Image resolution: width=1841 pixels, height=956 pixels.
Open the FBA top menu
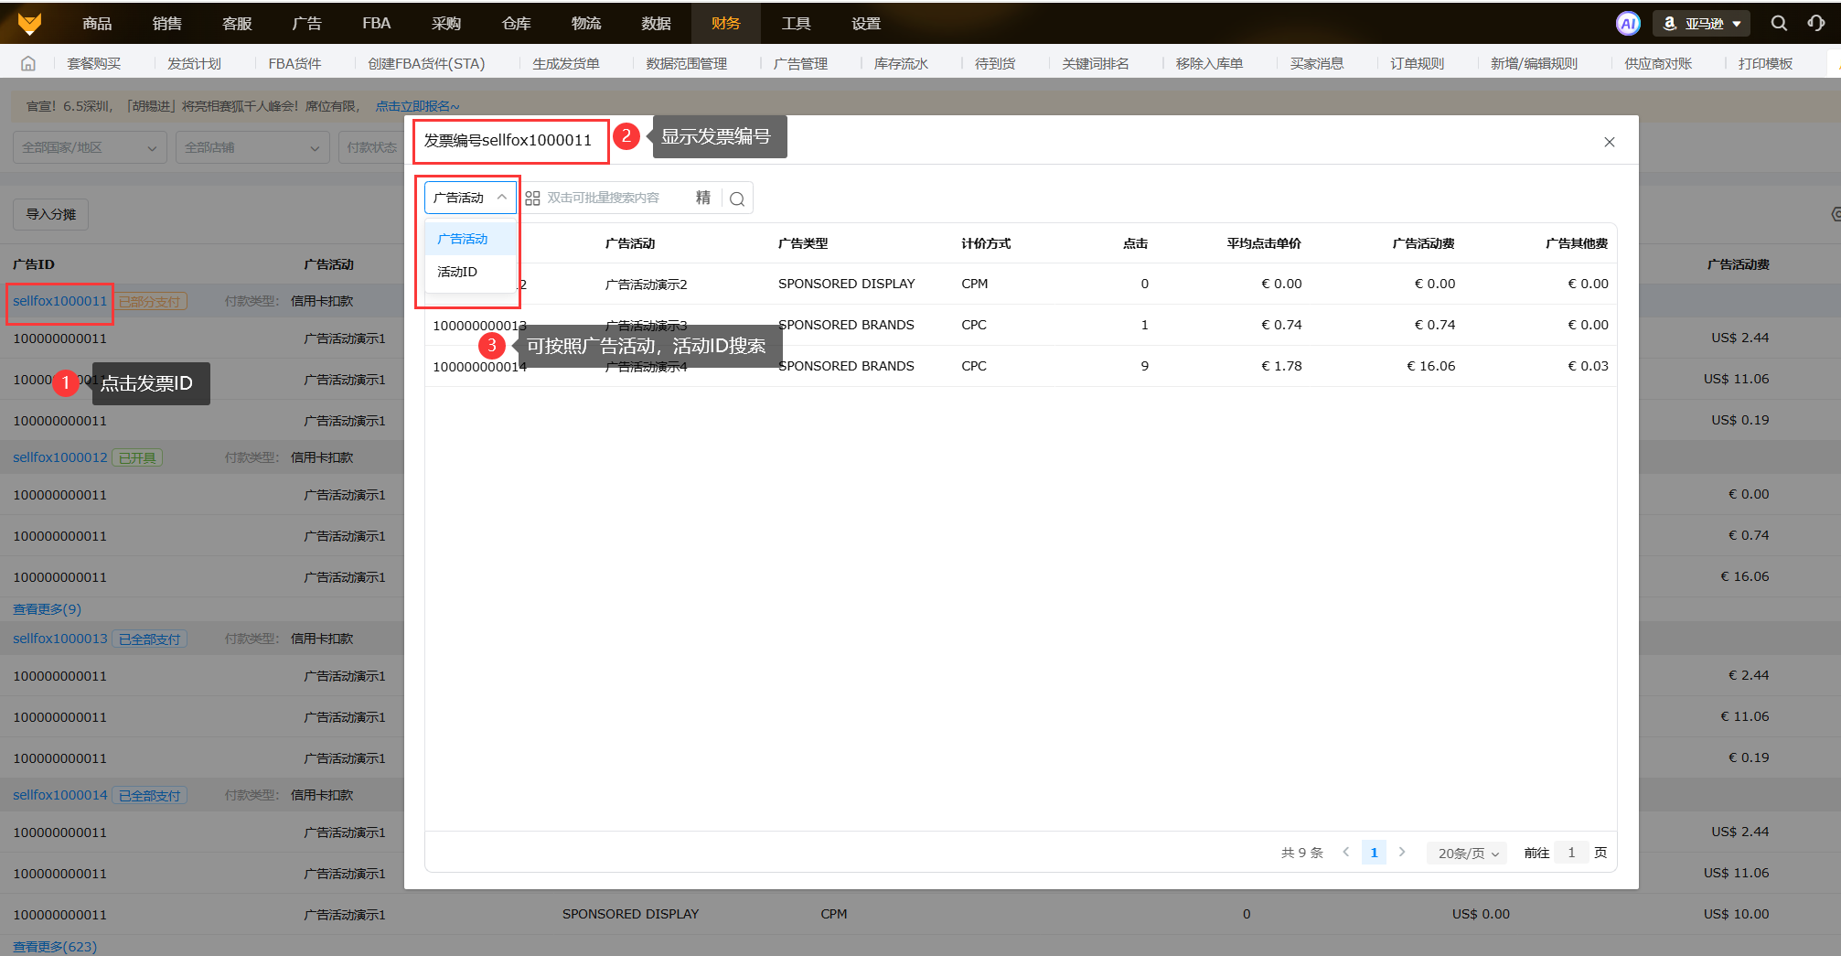click(376, 23)
